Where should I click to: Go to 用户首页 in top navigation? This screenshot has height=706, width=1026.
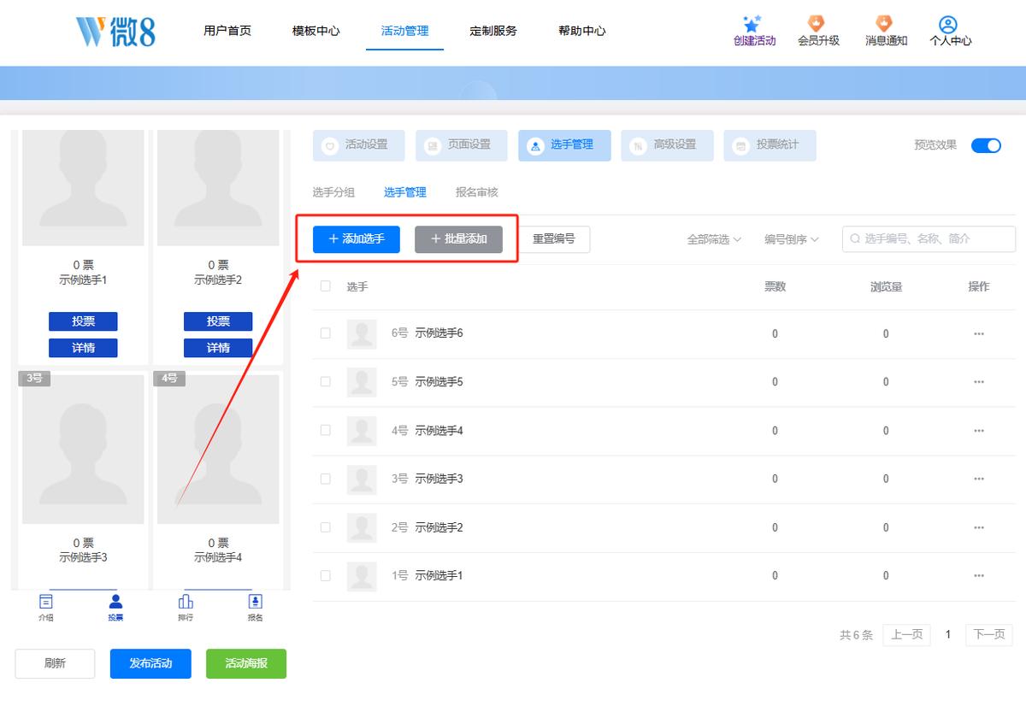(x=227, y=31)
